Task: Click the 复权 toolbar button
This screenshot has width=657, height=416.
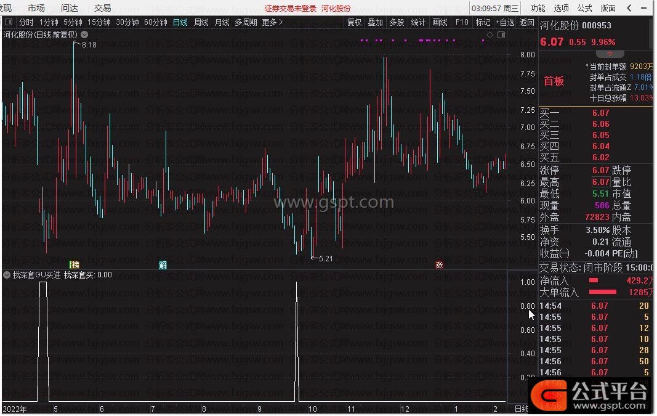Action: 355,22
